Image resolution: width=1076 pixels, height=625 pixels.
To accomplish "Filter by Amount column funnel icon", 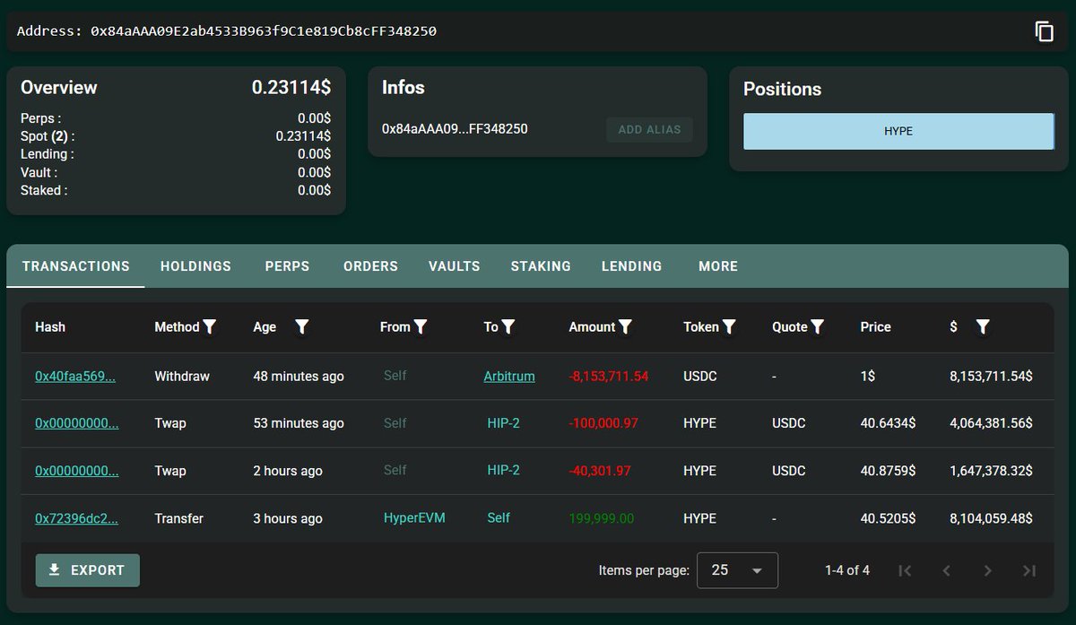I will [x=626, y=327].
